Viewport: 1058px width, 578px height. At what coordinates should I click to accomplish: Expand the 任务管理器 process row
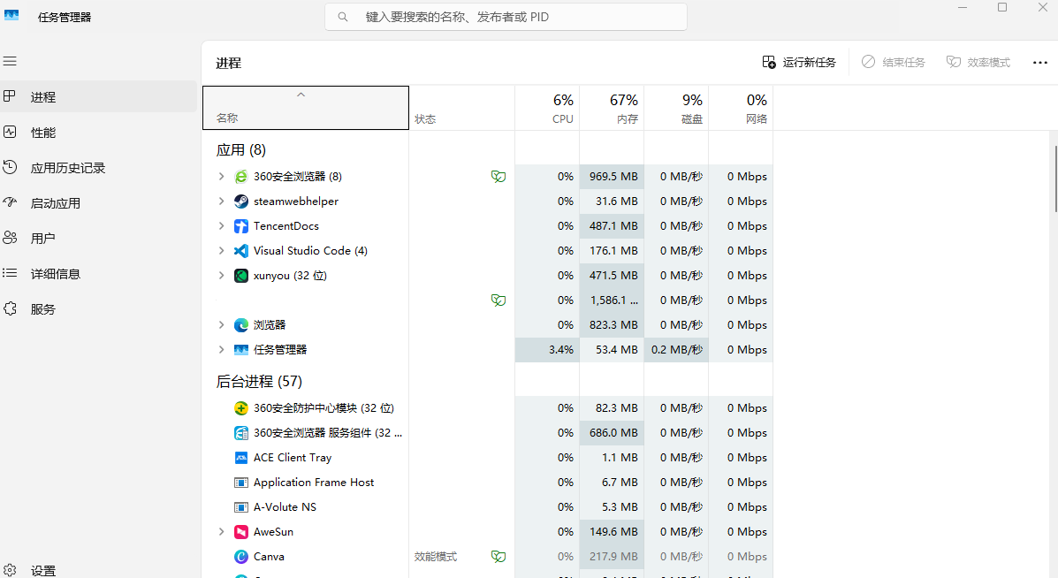tap(221, 350)
